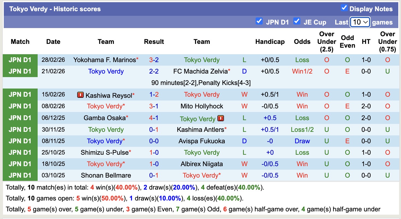Open the Shimizu S-Pulse team link
401x219 pixels.
[105, 153]
